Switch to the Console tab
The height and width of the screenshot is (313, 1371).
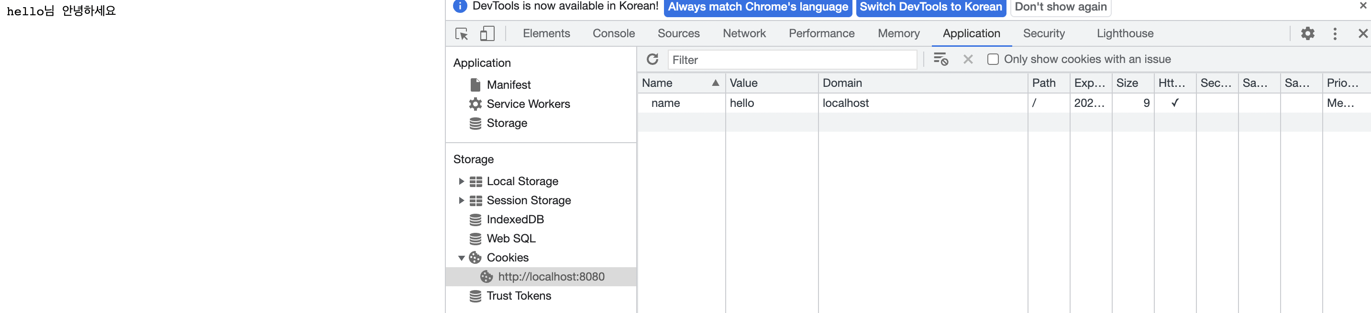pyautogui.click(x=614, y=33)
